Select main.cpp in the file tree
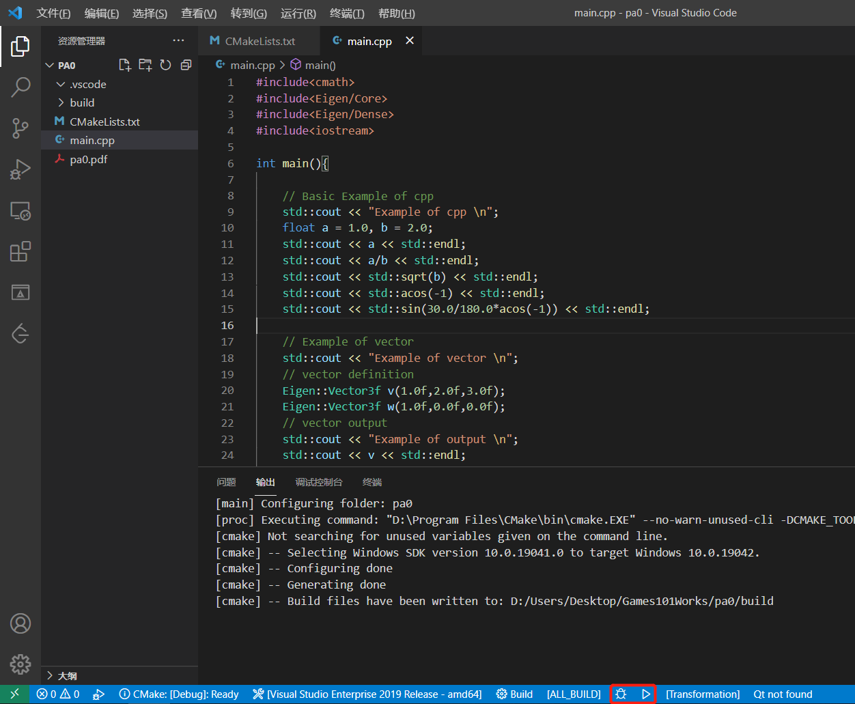Image resolution: width=855 pixels, height=704 pixels. coord(120,140)
